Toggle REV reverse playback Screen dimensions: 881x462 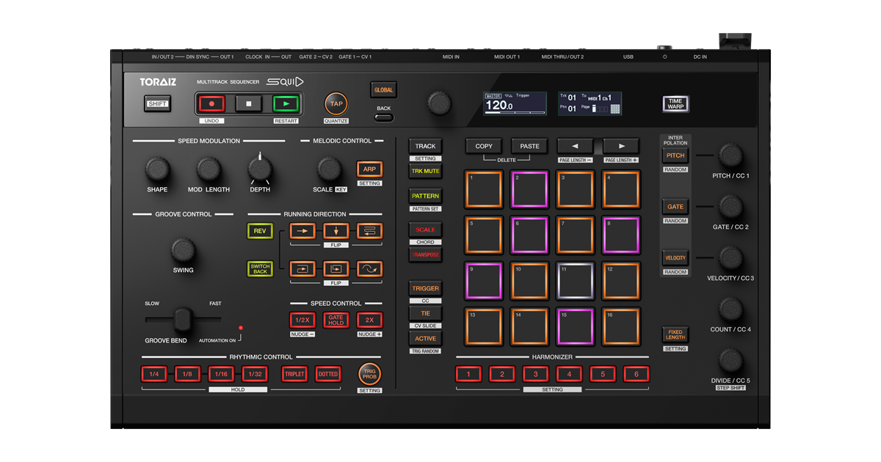[x=260, y=230]
